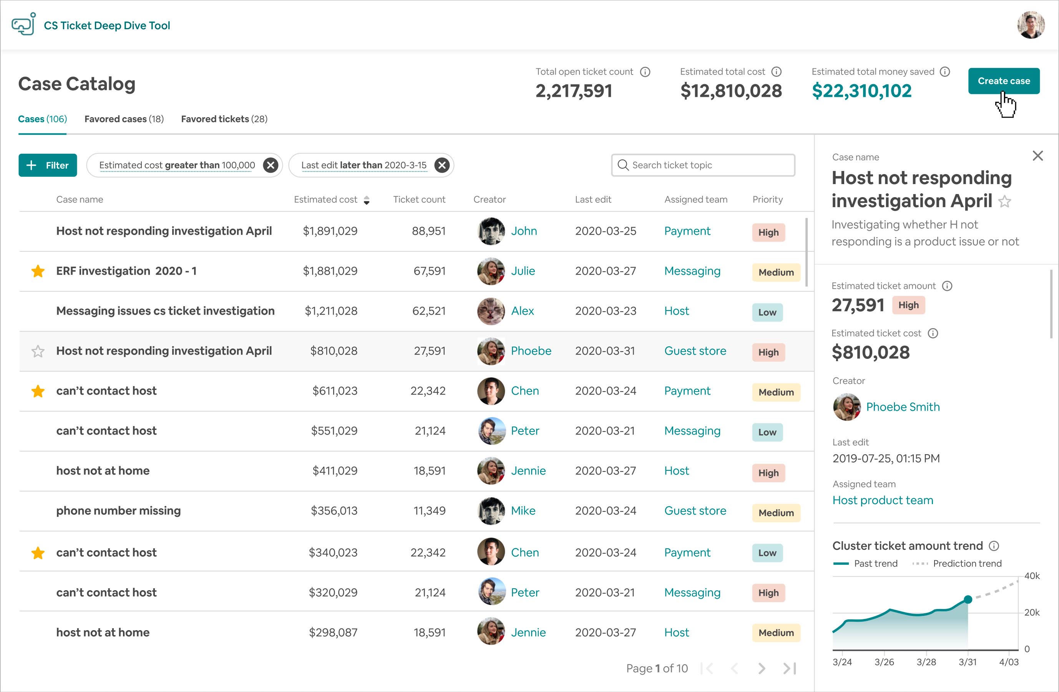Favorite the highlighted Host not responding row
Image resolution: width=1059 pixels, height=692 pixels.
point(38,351)
